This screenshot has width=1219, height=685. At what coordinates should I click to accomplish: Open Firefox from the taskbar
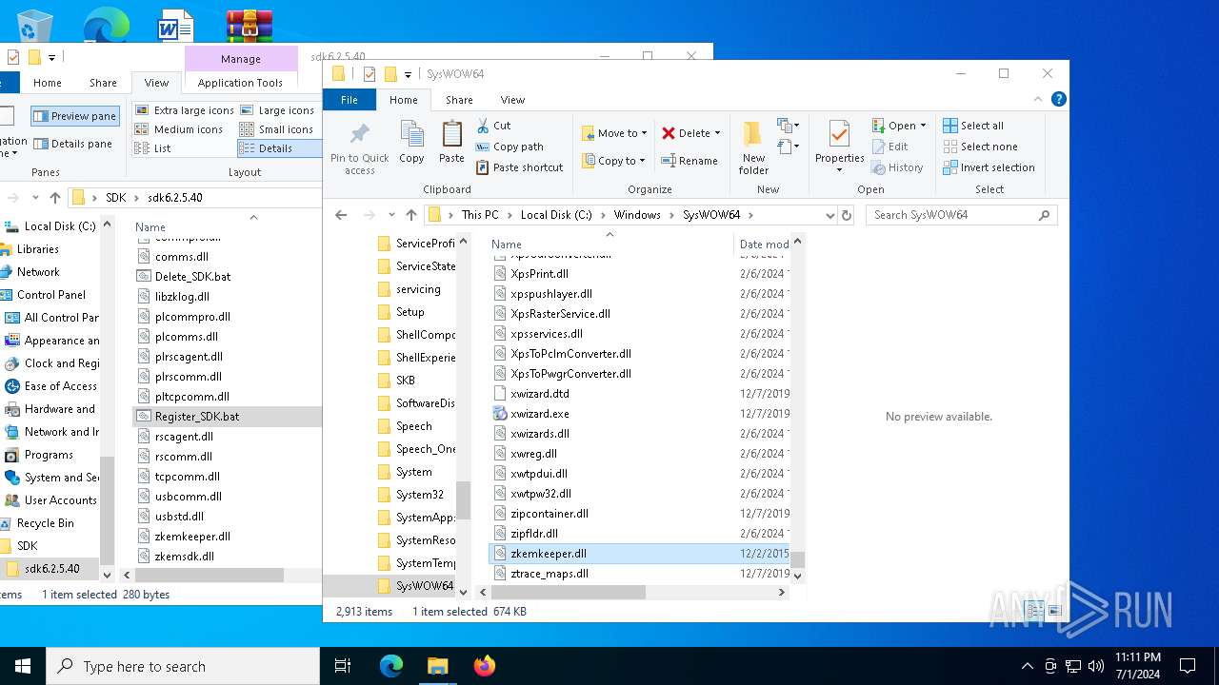tap(484, 666)
